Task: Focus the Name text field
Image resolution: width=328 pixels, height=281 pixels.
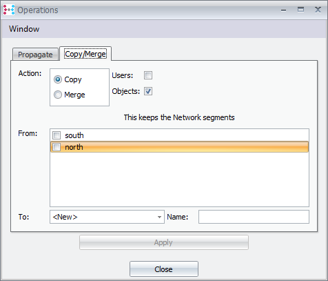Action: 254,217
